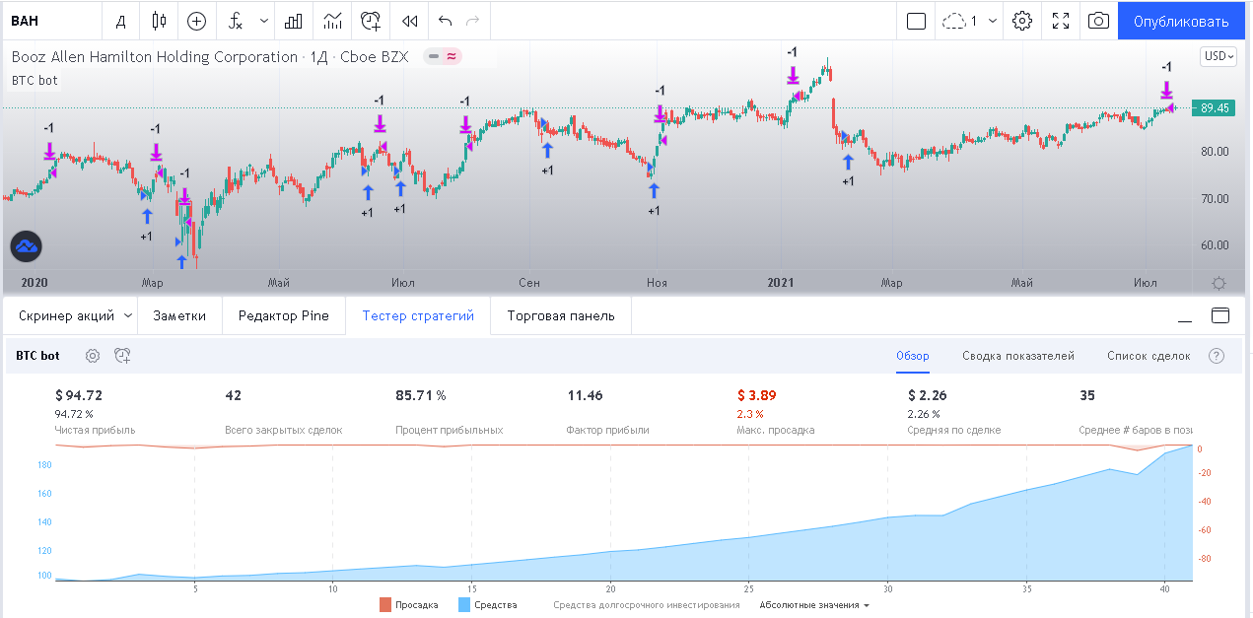Viewport: 1253px width, 618px height.
Task: Switch to the Редактор Pine tab
Action: 284,316
